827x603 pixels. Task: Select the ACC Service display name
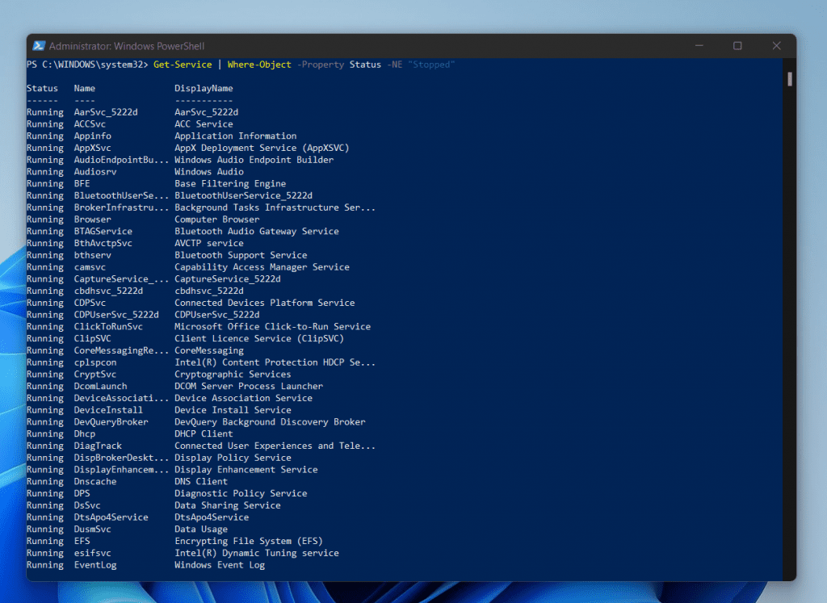204,124
